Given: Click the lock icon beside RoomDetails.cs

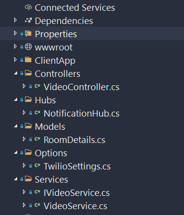Looking at the screenshot, I should 30,140.
